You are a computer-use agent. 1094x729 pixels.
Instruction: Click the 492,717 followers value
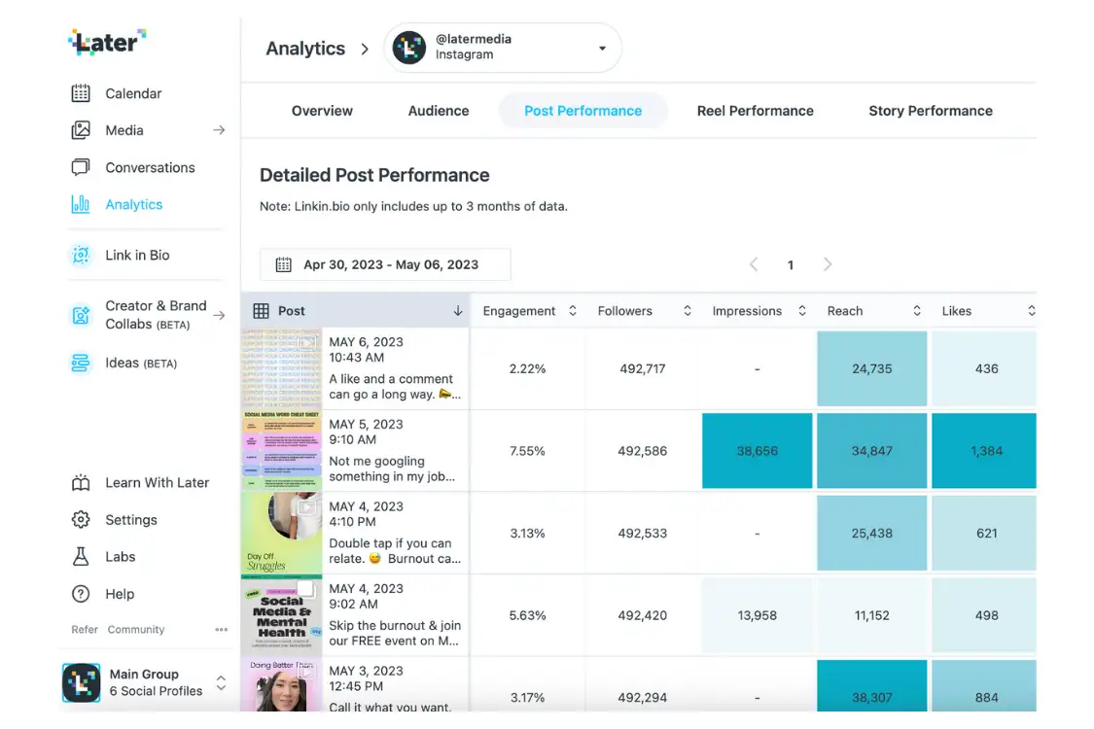pos(643,368)
